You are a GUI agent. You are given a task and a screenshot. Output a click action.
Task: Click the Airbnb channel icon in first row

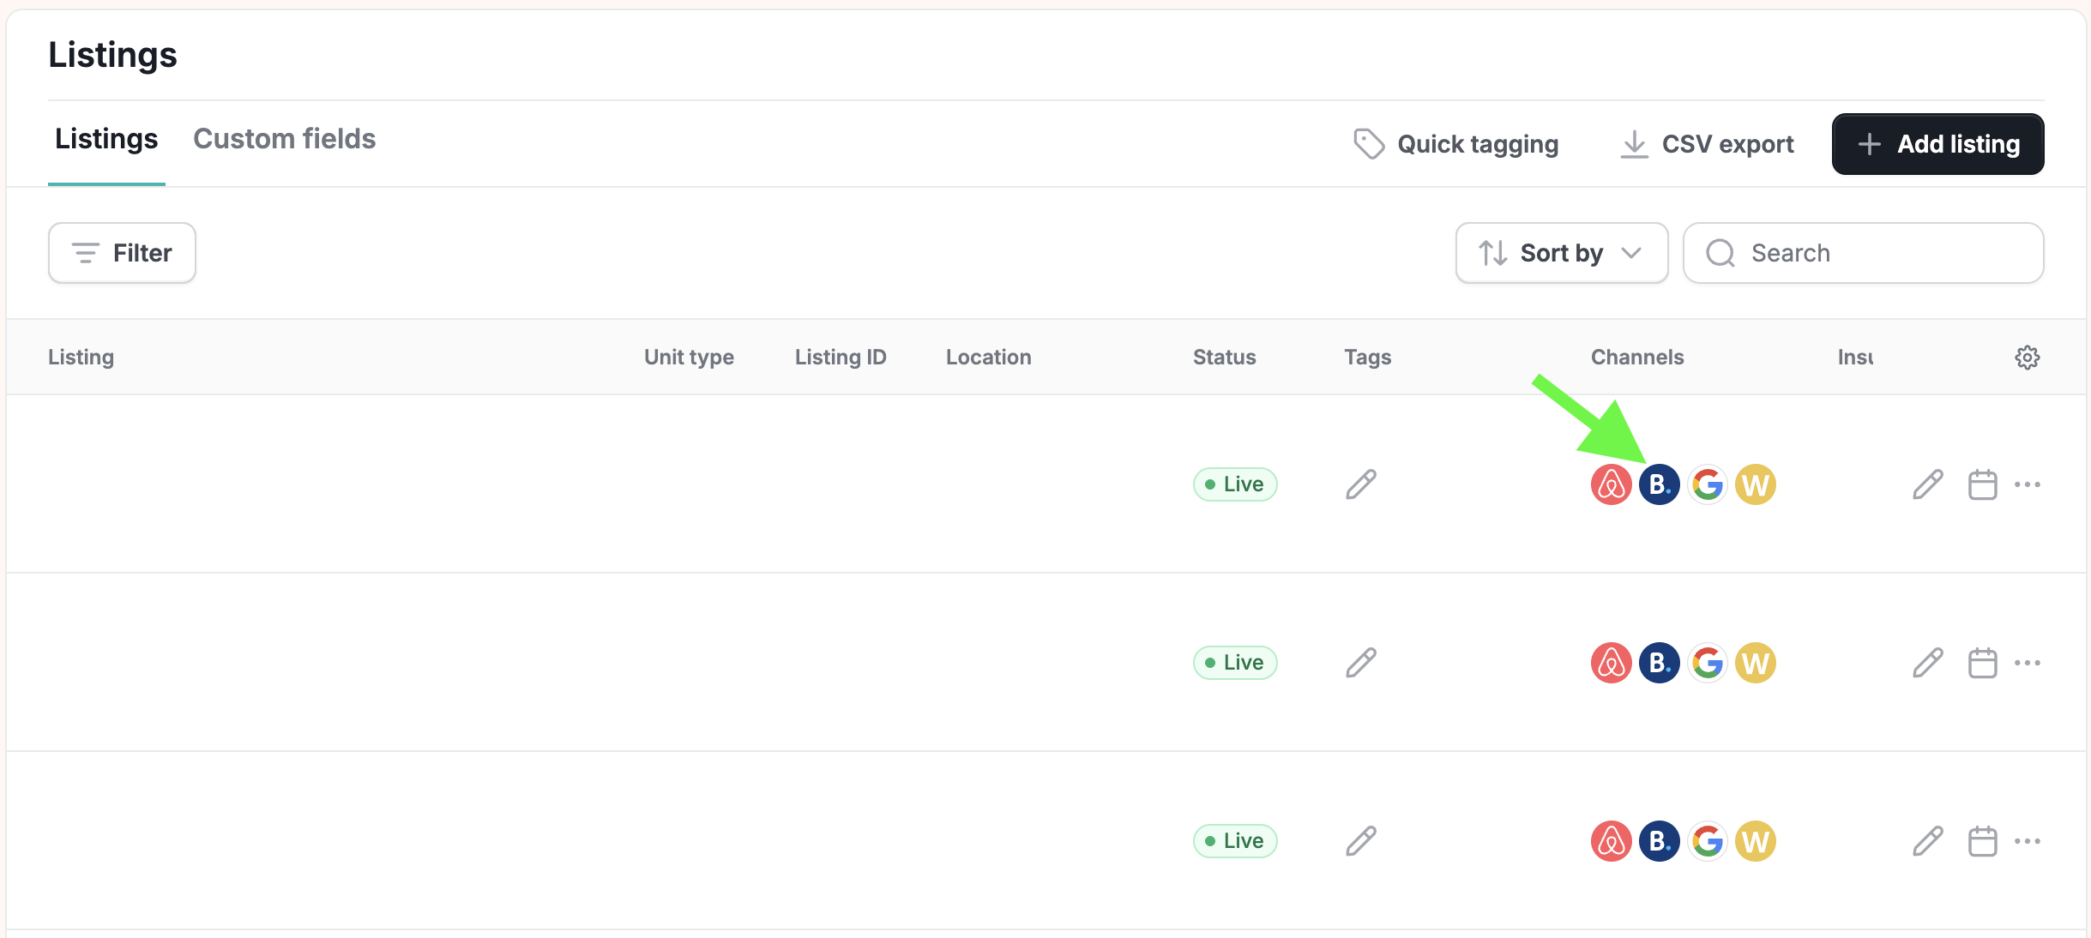tap(1611, 484)
